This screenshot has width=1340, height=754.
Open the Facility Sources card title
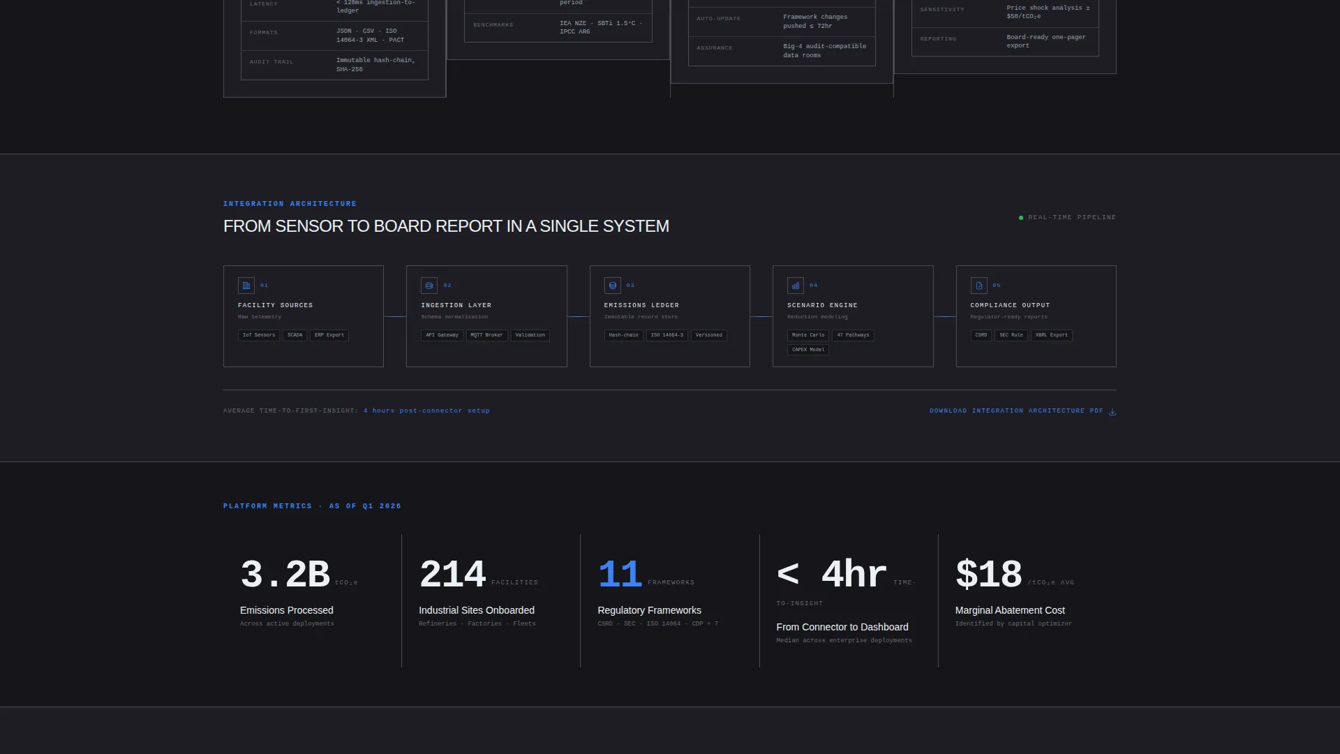pos(275,305)
